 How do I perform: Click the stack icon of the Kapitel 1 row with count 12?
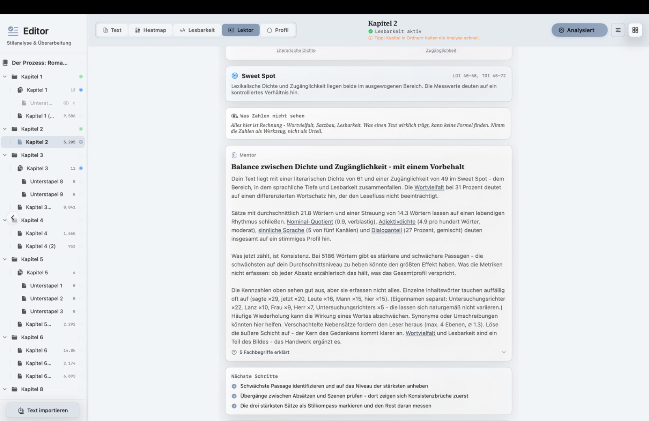pos(20,90)
